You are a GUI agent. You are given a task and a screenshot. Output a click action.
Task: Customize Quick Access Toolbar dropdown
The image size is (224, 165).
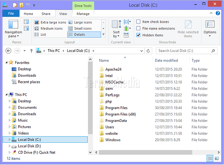click(x=34, y=6)
